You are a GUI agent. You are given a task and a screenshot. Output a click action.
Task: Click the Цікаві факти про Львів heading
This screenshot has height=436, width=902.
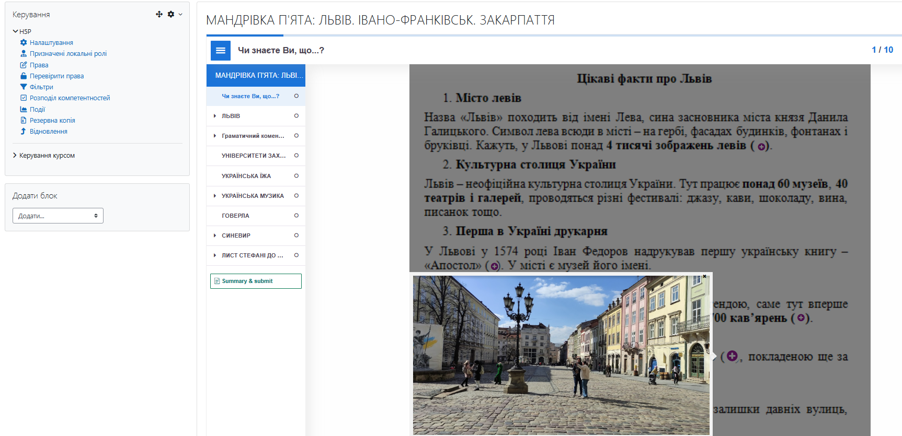click(x=644, y=79)
